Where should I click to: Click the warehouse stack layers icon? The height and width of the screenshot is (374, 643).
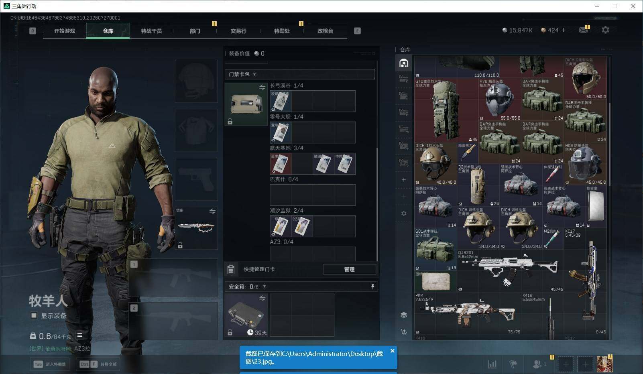404,315
